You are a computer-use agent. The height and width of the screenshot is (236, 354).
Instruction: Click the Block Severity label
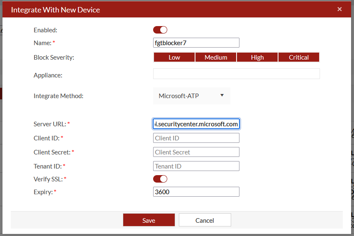click(54, 58)
